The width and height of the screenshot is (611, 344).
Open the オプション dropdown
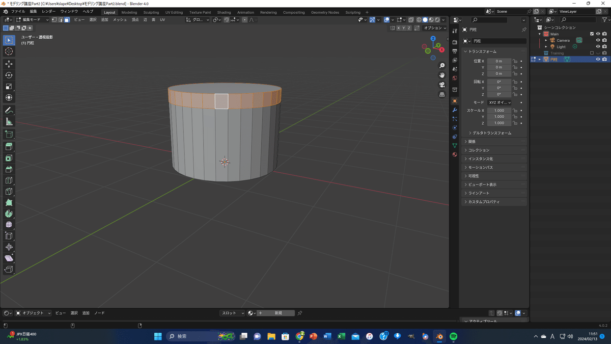[x=435, y=28]
